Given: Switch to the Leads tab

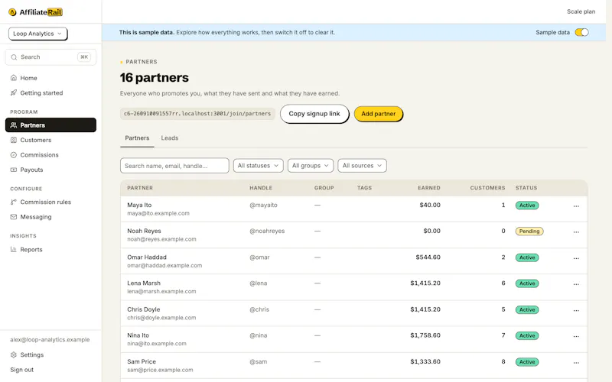Looking at the screenshot, I should pos(169,138).
